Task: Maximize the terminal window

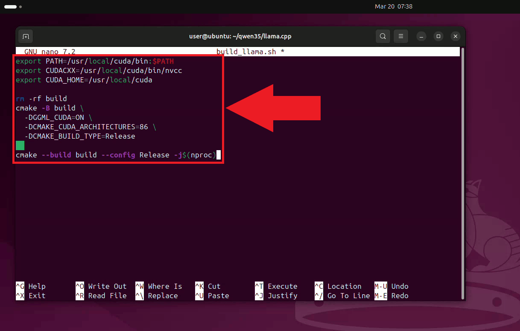Action: [438, 36]
